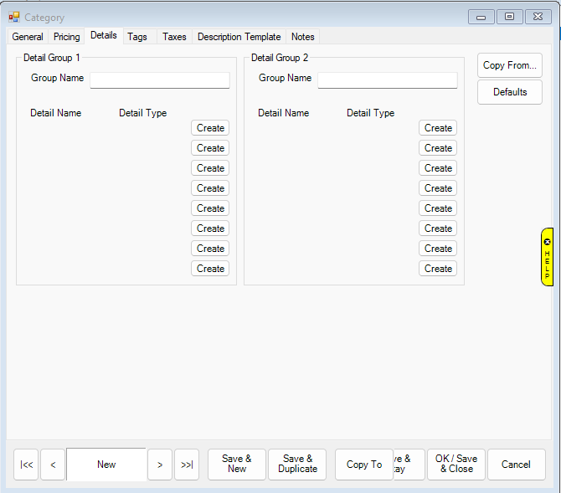Focus Detail Group 2 Group Name field
This screenshot has height=493, width=561.
pos(387,80)
